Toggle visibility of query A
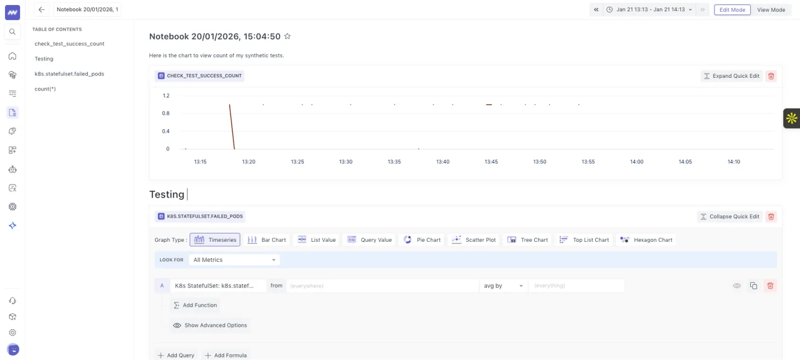Screen dimensions: 800x361 [x=737, y=285]
